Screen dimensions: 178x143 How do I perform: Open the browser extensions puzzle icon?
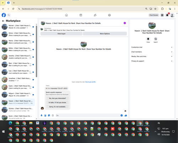162,9
